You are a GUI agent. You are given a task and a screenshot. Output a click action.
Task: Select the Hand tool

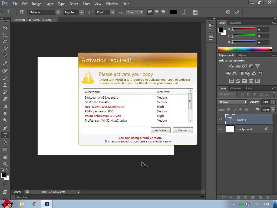pyautogui.click(x=5, y=157)
